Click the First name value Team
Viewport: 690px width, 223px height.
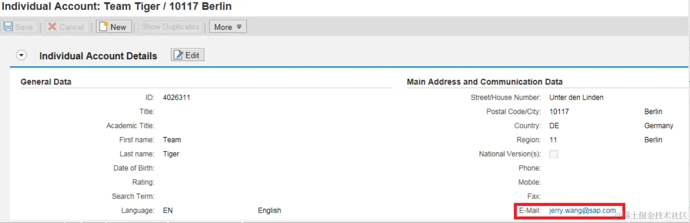tap(172, 140)
